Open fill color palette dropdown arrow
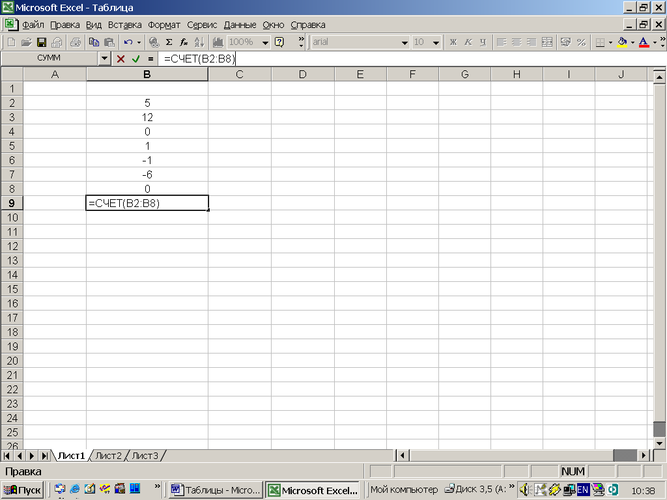Image resolution: width=667 pixels, height=500 pixels. point(632,42)
